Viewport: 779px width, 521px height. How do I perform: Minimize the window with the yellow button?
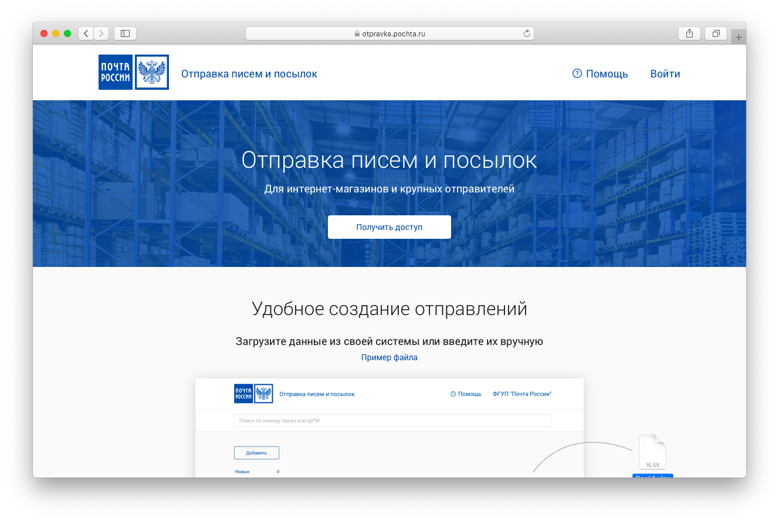56,33
